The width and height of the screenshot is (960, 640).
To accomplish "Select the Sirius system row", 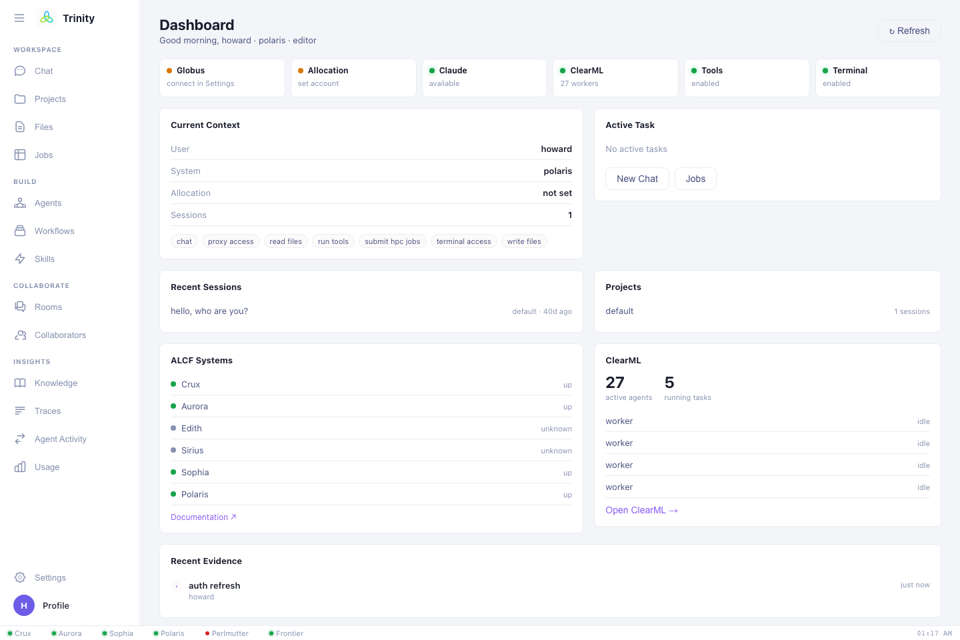I will point(371,451).
